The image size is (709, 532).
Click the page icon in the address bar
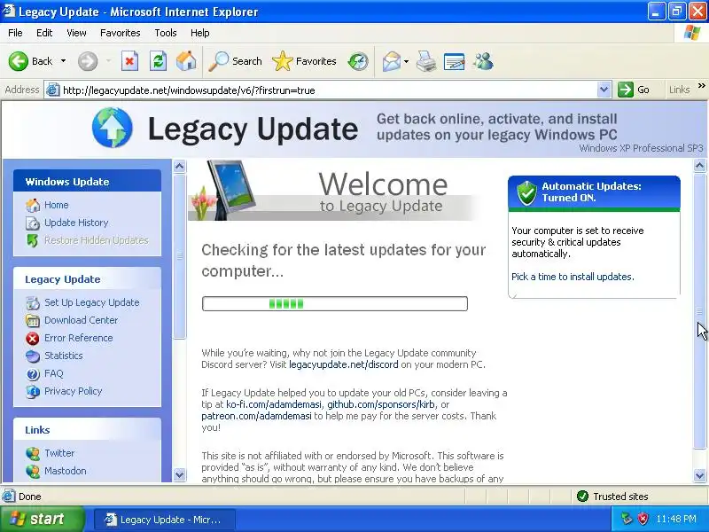click(x=53, y=90)
